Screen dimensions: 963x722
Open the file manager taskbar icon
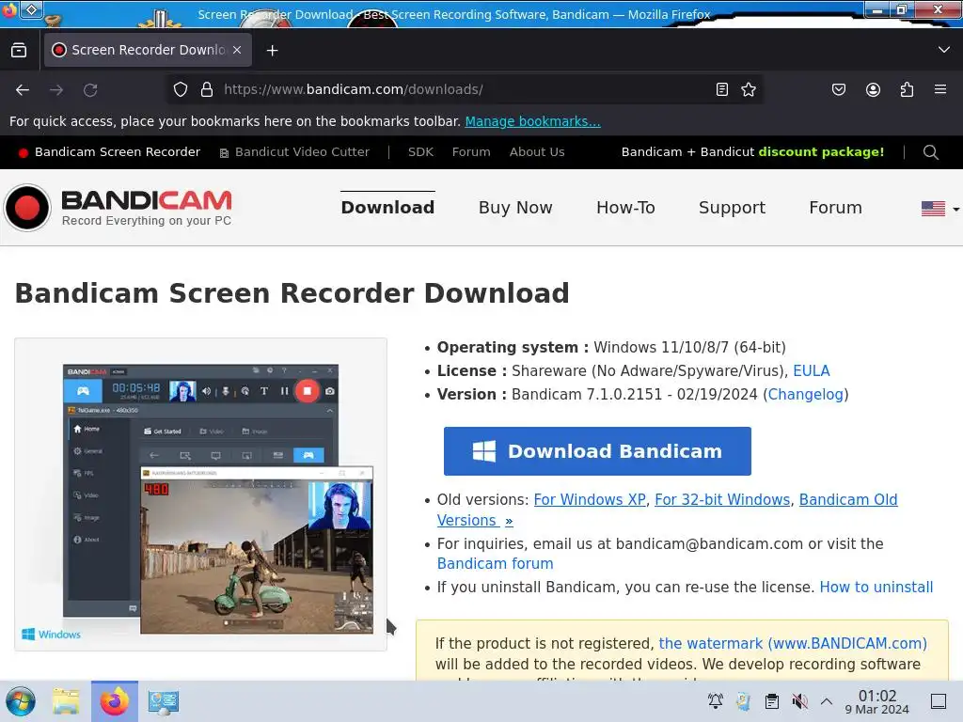66,701
